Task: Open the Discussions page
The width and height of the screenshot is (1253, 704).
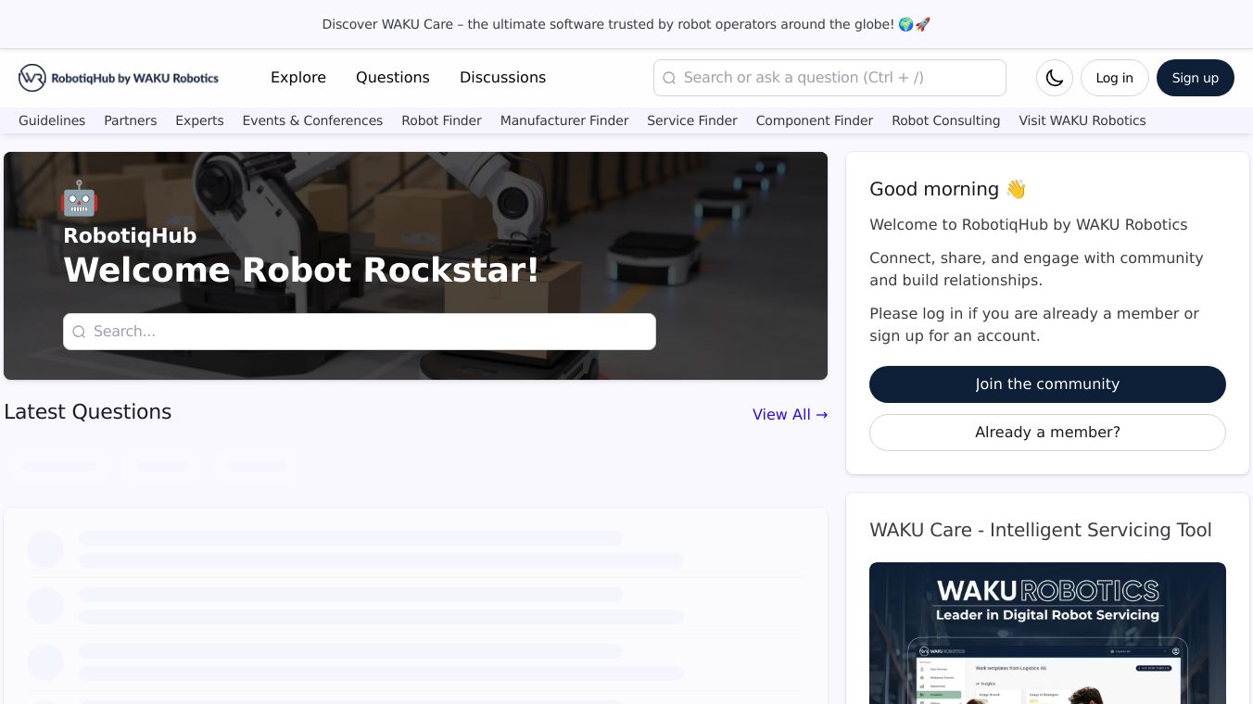Action: click(502, 78)
